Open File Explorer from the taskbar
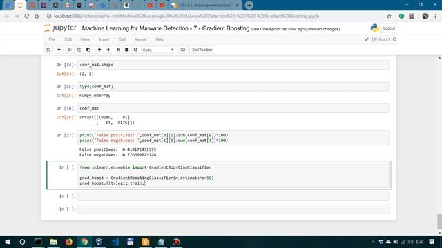 (x=53, y=242)
